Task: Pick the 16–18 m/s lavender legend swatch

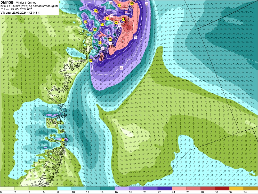Action: [122, 188]
